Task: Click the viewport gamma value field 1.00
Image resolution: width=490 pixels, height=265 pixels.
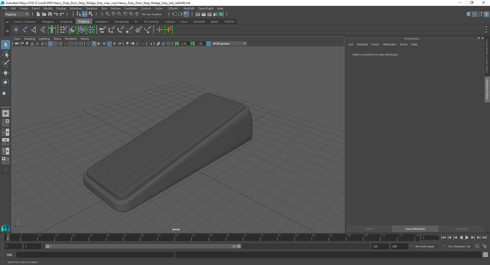Action: [201, 44]
